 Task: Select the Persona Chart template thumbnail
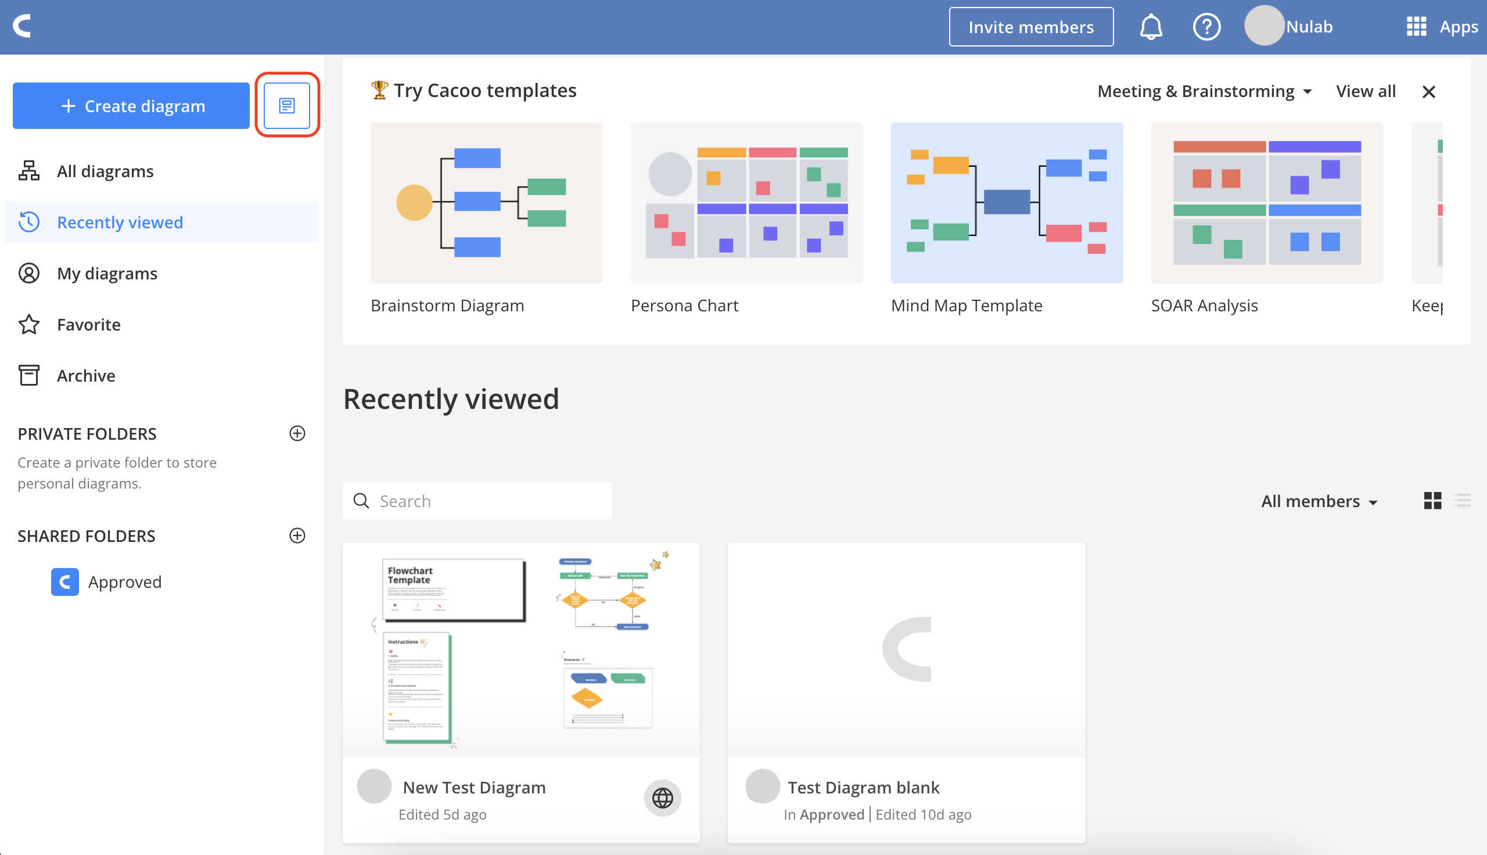(x=747, y=203)
